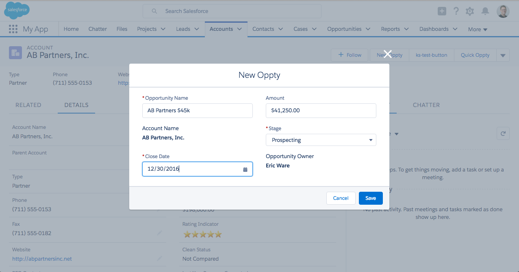Click the five-star Rating Indicator
519x272 pixels.
pos(202,234)
